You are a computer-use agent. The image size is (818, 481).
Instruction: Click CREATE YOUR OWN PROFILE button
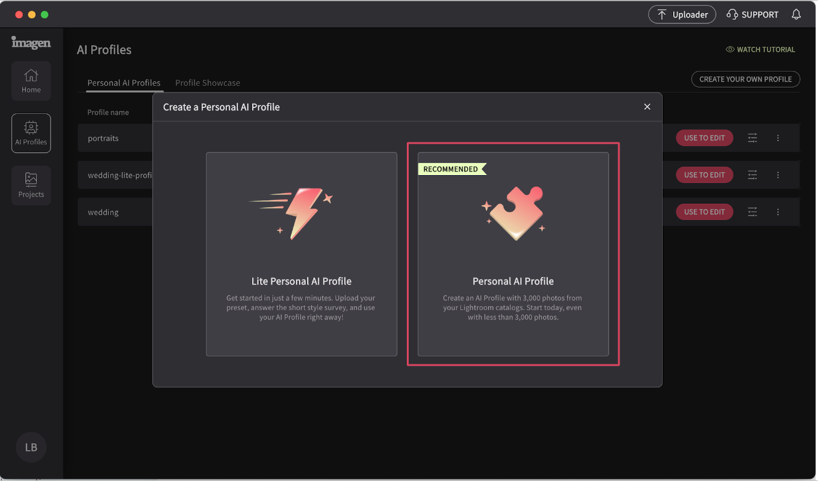746,79
